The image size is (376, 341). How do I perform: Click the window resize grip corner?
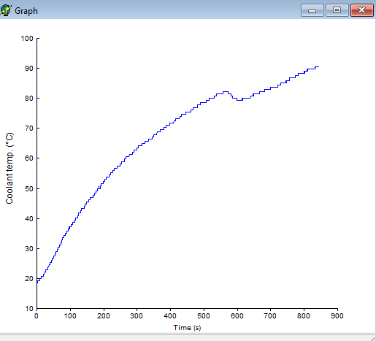pos(373,338)
